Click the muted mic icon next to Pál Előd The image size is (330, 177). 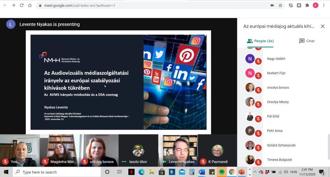258,119
